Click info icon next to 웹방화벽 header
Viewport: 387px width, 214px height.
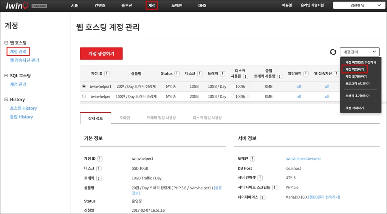(306, 73)
